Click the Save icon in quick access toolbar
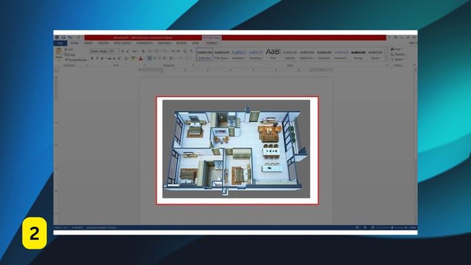Screen dimensions: 471x265 click(63, 37)
